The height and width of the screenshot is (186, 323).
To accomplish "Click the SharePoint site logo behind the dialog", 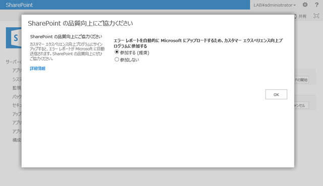I will point(14,38).
